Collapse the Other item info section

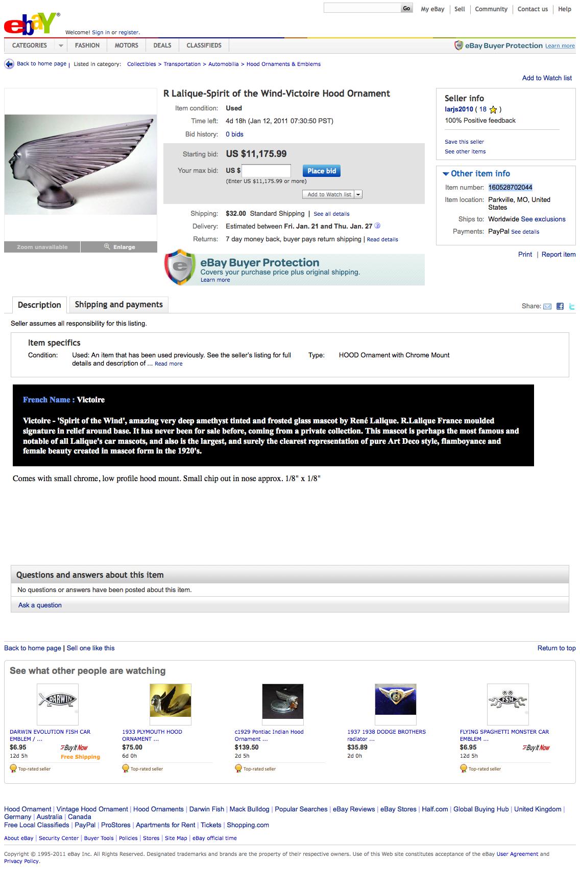(x=446, y=174)
